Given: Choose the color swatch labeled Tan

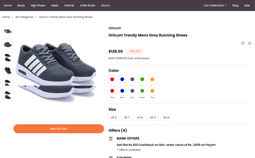Looking at the screenshot, I should (x=152, y=91).
